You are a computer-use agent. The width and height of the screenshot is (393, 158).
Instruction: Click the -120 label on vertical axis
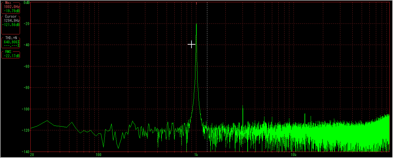pyautogui.click(x=26, y=130)
